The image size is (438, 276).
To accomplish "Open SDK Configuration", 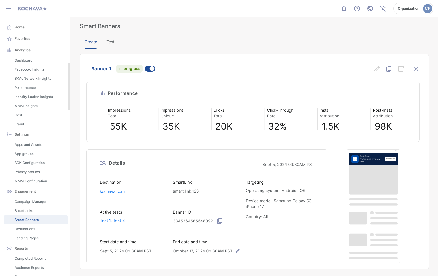I will 30,163.
